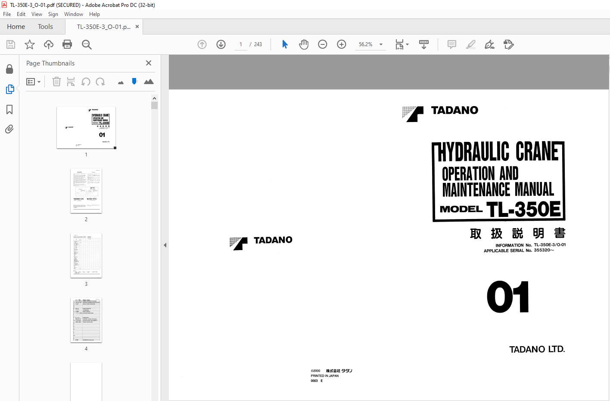Select page 4 thumbnail
Screen dimensions: 610x401
click(86, 320)
